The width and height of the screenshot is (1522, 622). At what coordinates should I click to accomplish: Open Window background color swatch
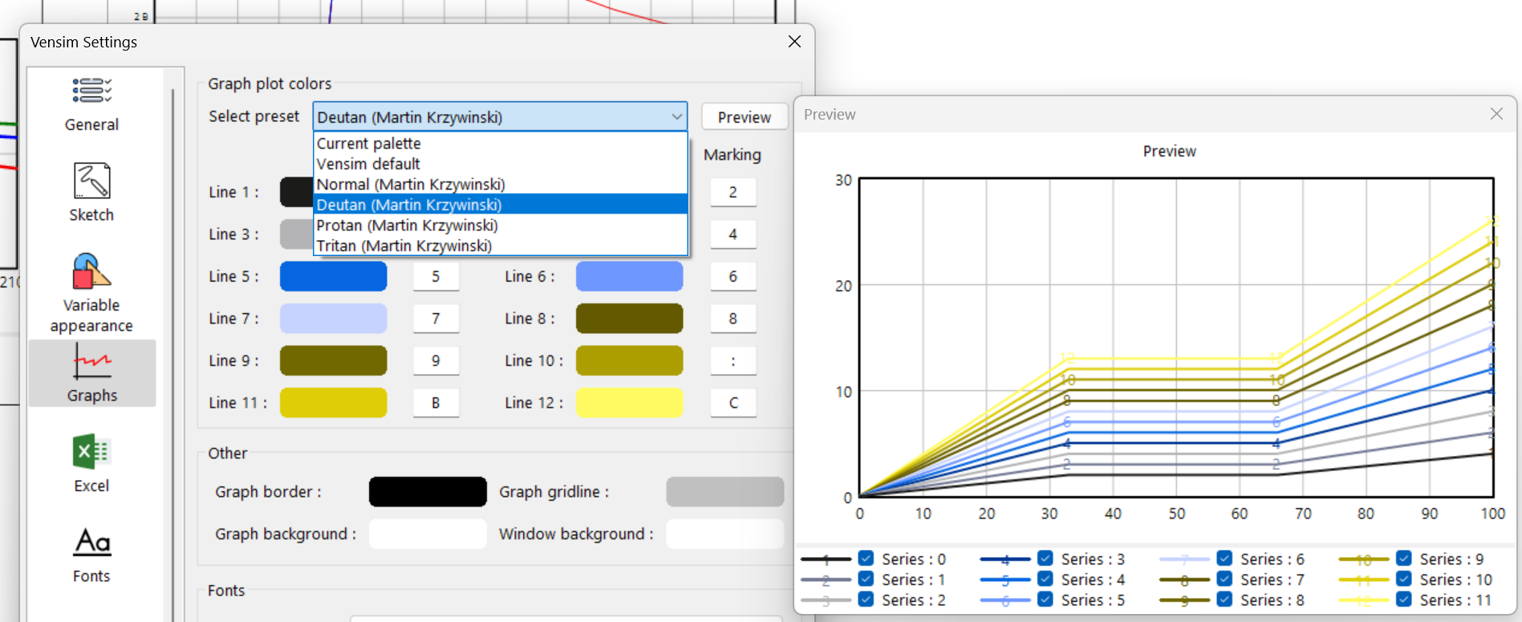point(724,534)
